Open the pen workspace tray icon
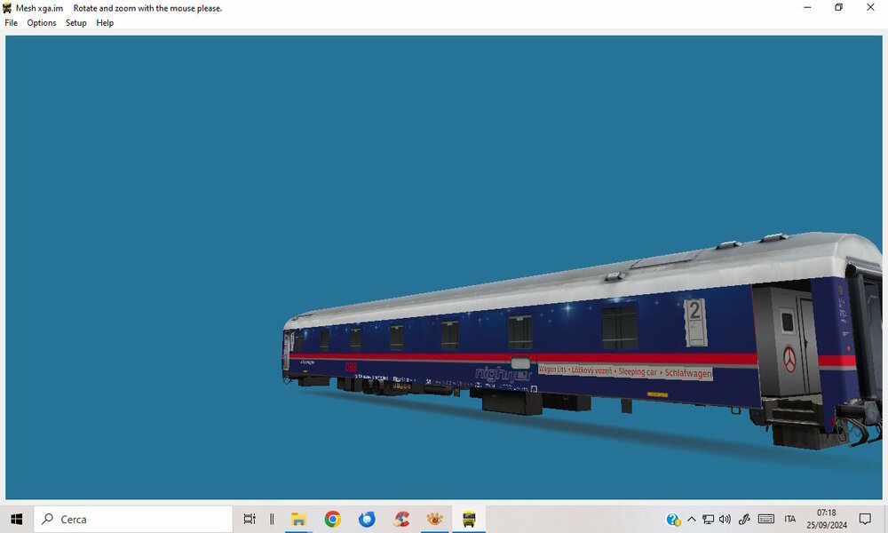Viewport: 888px width, 533px height. pyautogui.click(x=745, y=519)
